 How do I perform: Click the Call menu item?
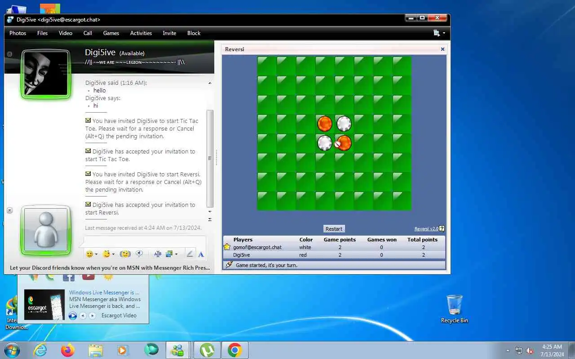pos(88,33)
